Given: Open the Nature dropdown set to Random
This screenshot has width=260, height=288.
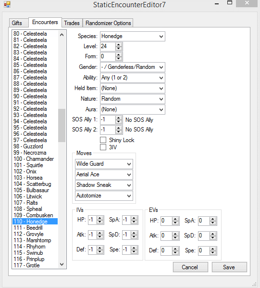Looking at the screenshot, I should click(133, 99).
